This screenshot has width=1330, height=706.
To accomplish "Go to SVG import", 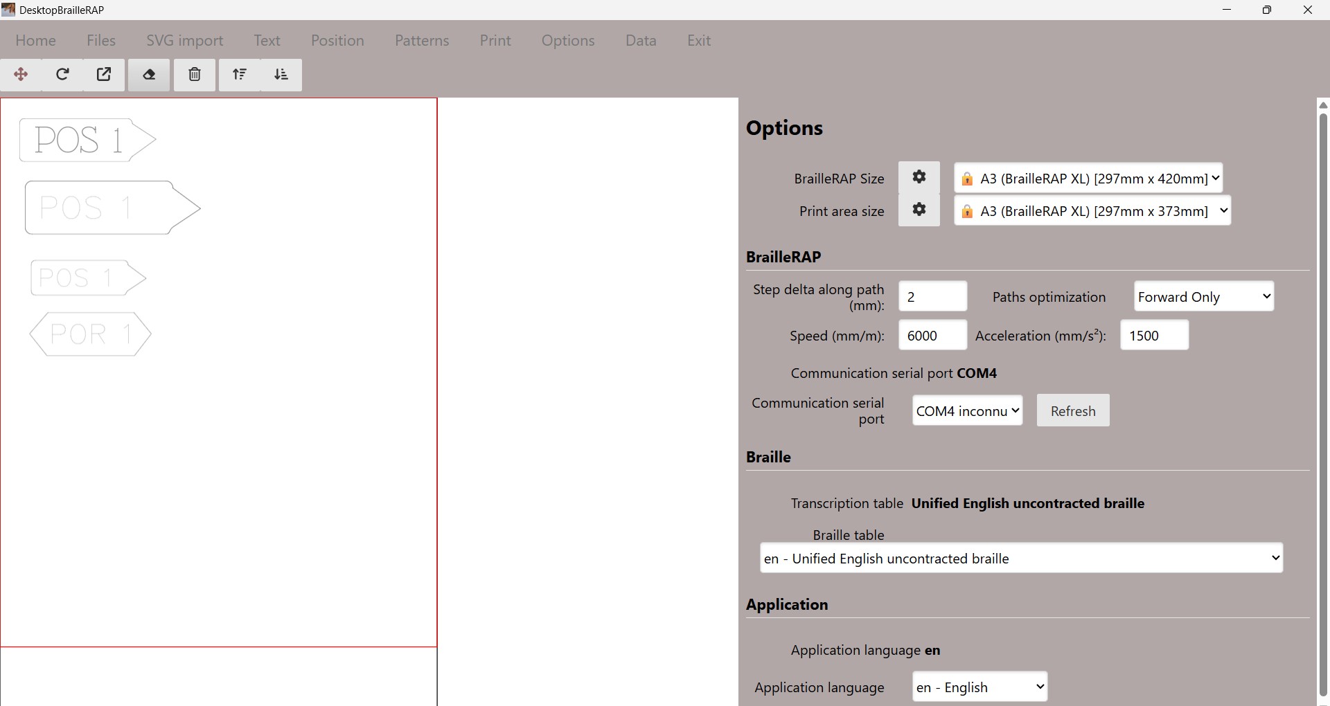I will click(185, 40).
